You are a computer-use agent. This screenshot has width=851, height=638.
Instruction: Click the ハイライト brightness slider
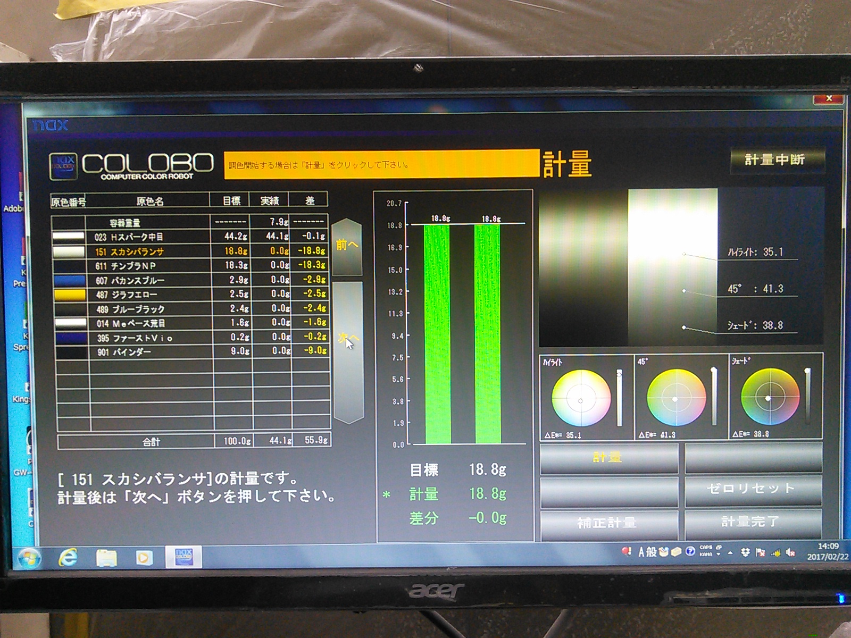coord(619,398)
